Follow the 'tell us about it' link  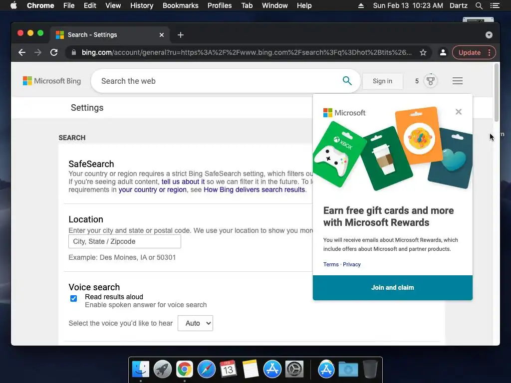[183, 182]
